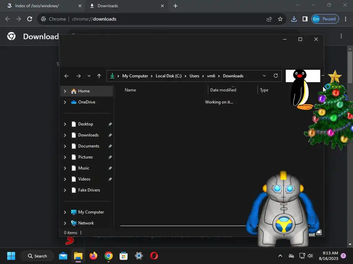
Task: Open address bar history dropdown
Action: click(x=264, y=76)
